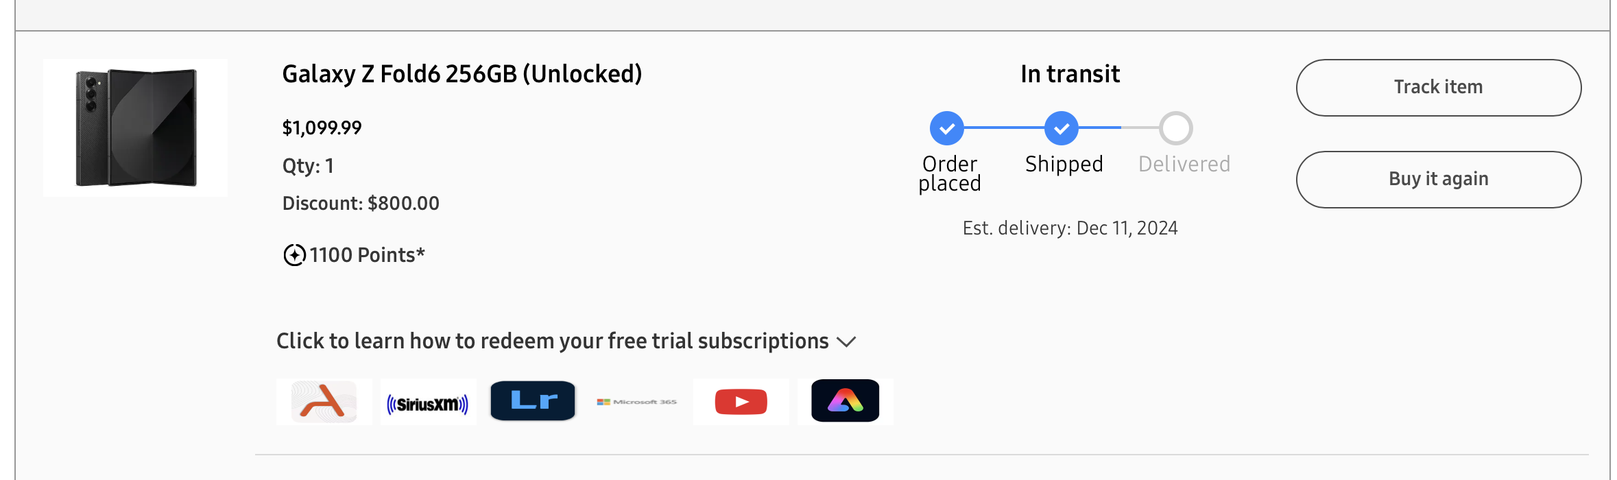Select the Adobe Express rainbow icon

[x=845, y=401]
